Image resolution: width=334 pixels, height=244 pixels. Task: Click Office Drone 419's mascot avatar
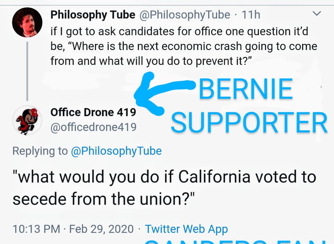coord(27,120)
